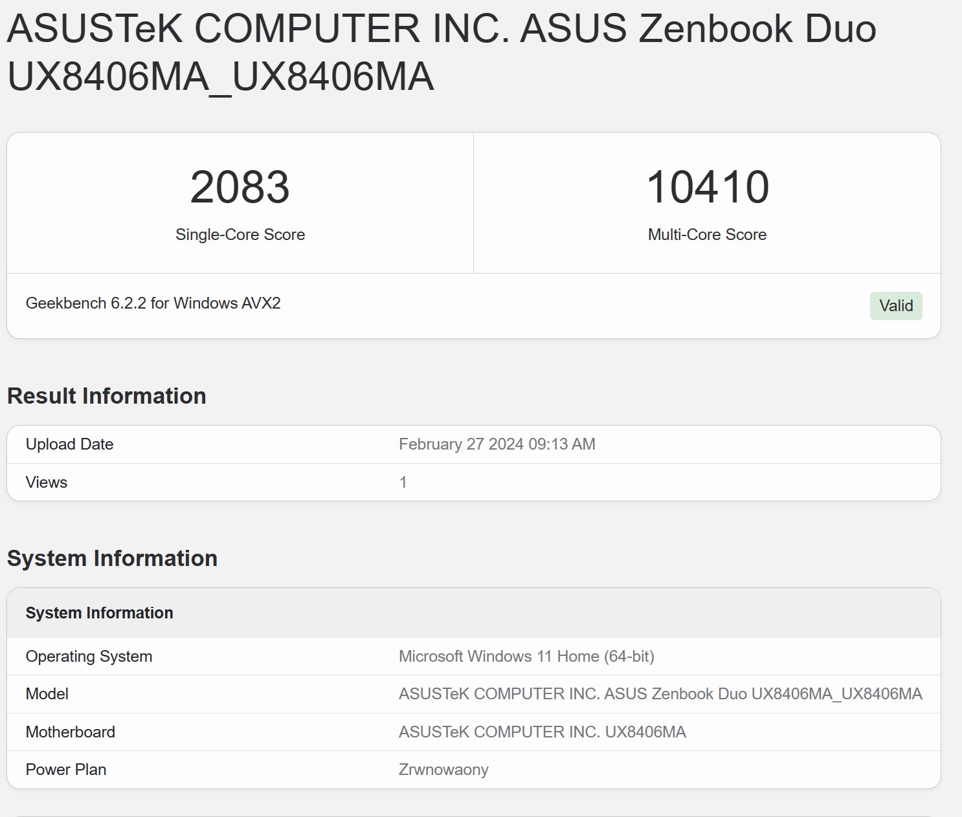Image resolution: width=962 pixels, height=817 pixels.
Task: Click the Zrwnowaony power plan value
Action: point(443,770)
